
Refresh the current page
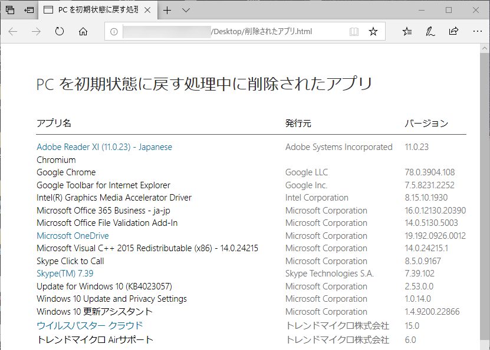click(x=60, y=31)
